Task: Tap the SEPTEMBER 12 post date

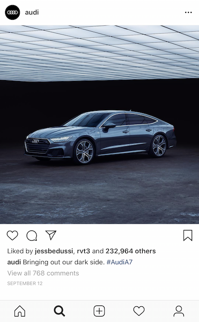Action: point(25,283)
